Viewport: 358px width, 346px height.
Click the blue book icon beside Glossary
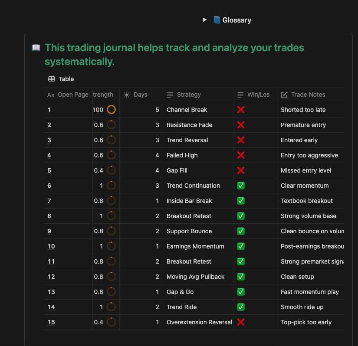216,20
